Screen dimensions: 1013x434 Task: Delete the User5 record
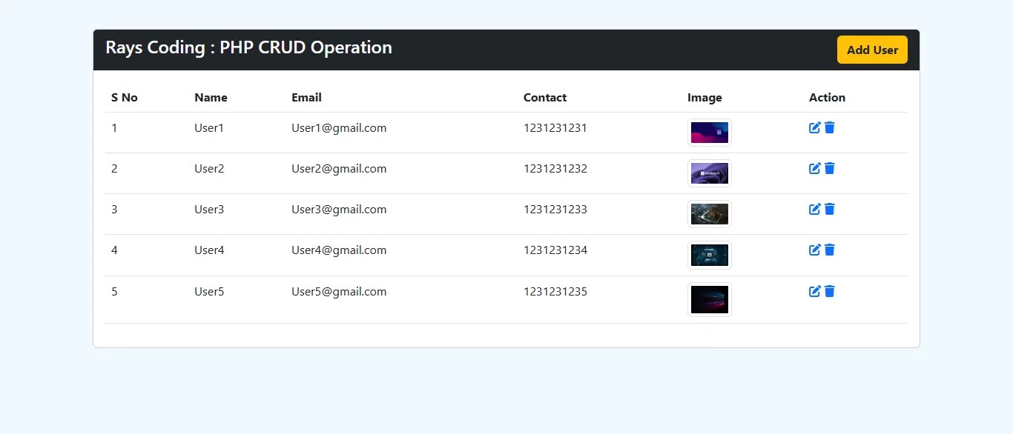coord(830,291)
